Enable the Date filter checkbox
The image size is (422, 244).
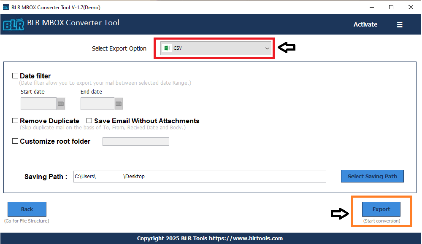(x=15, y=75)
